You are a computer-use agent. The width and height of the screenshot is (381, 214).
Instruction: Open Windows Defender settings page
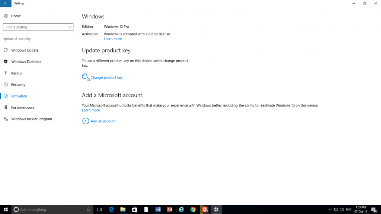26,62
